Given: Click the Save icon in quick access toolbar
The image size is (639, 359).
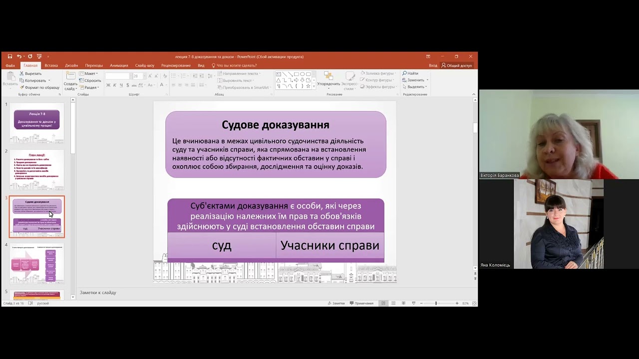Looking at the screenshot, I should 9,56.
